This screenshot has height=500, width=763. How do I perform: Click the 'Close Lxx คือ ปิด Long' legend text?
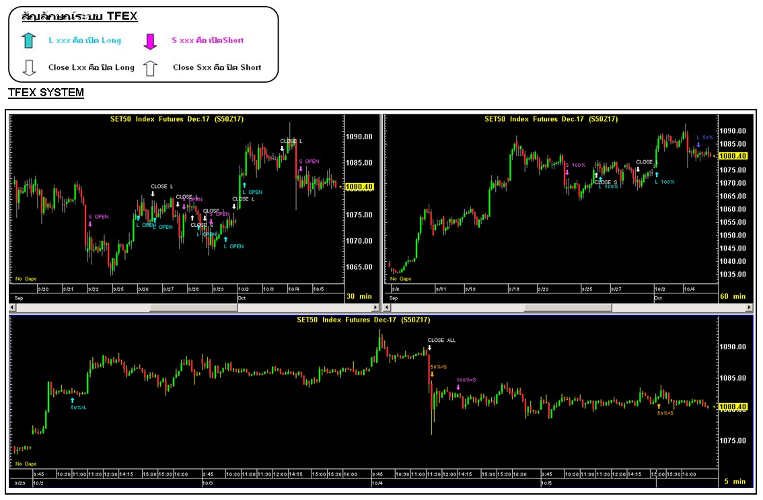[x=92, y=68]
